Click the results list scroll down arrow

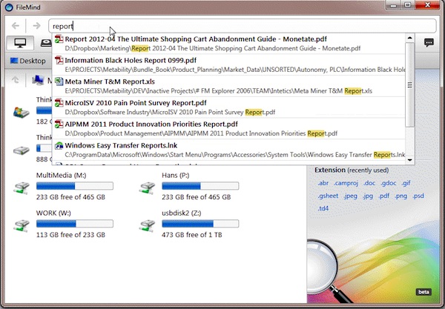click(409, 160)
